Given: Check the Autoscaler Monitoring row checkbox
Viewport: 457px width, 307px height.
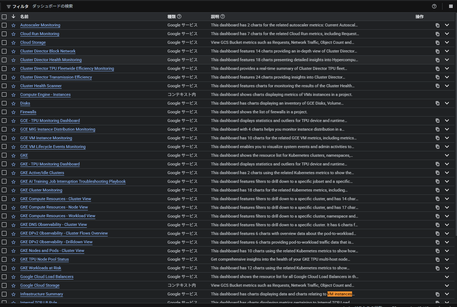Looking at the screenshot, I should (x=4, y=25).
